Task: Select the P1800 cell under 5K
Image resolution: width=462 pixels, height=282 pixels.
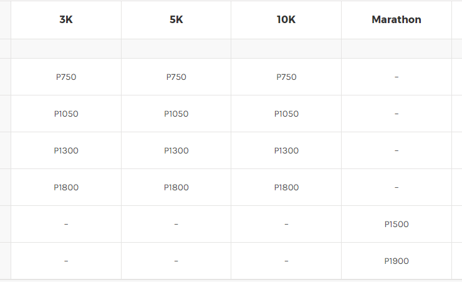Action: click(176, 187)
